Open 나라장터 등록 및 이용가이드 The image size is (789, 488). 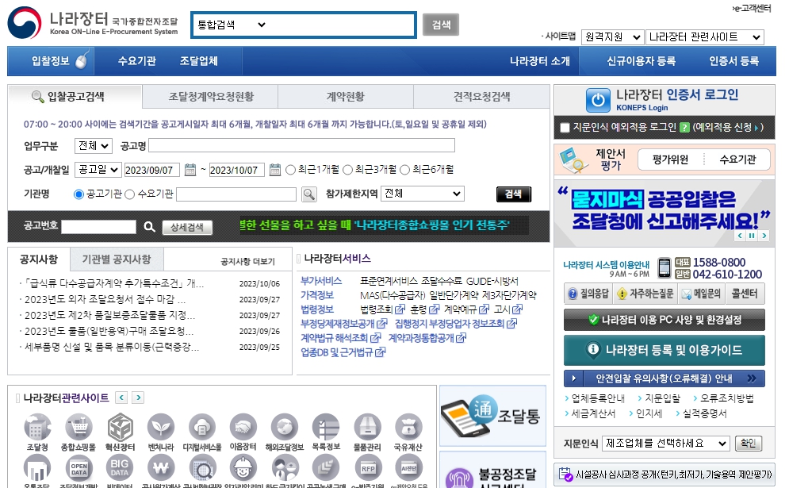(665, 350)
